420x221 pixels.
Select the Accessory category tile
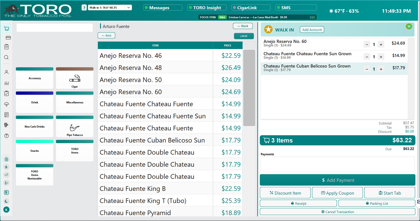pyautogui.click(x=35, y=78)
